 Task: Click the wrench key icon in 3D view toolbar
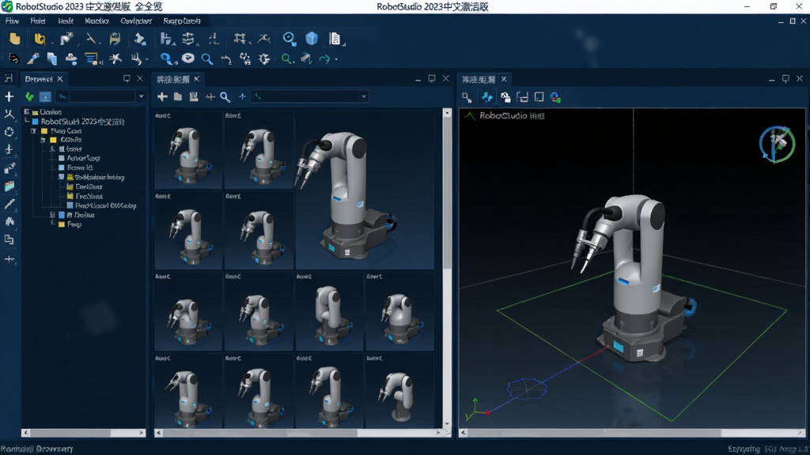(x=467, y=97)
